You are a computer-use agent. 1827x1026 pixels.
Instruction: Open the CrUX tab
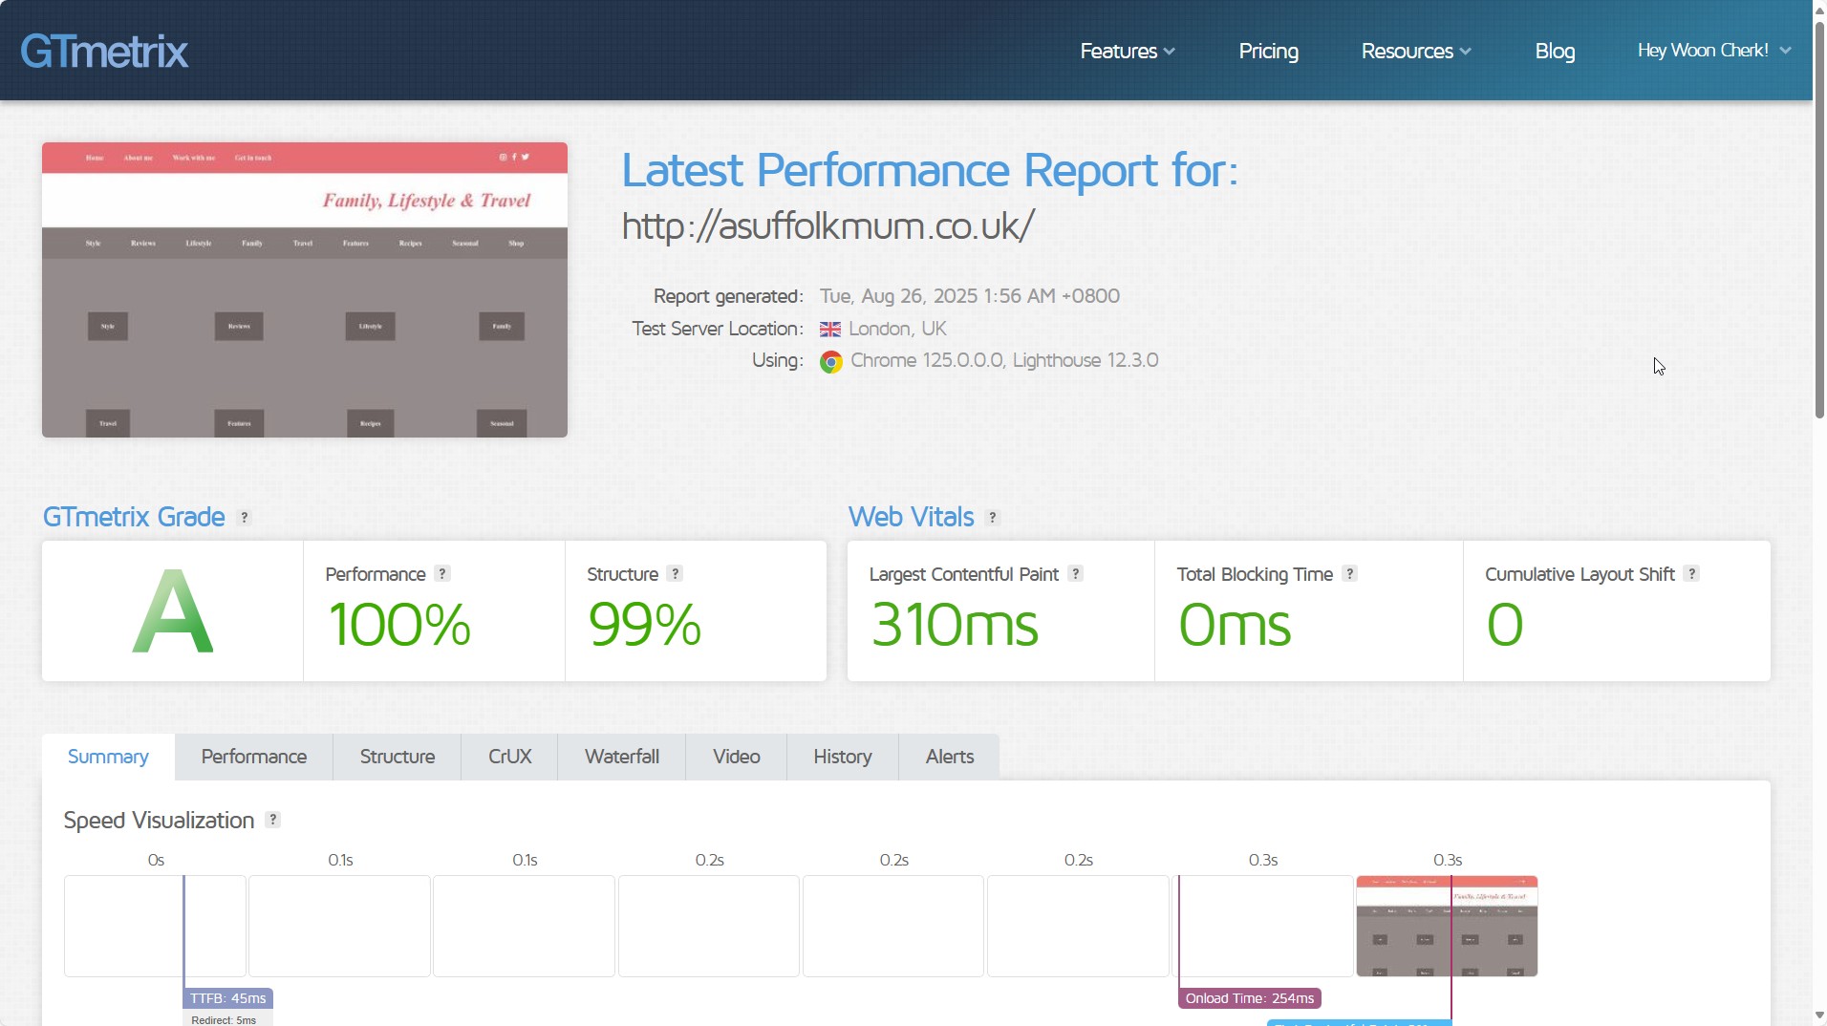click(x=509, y=757)
